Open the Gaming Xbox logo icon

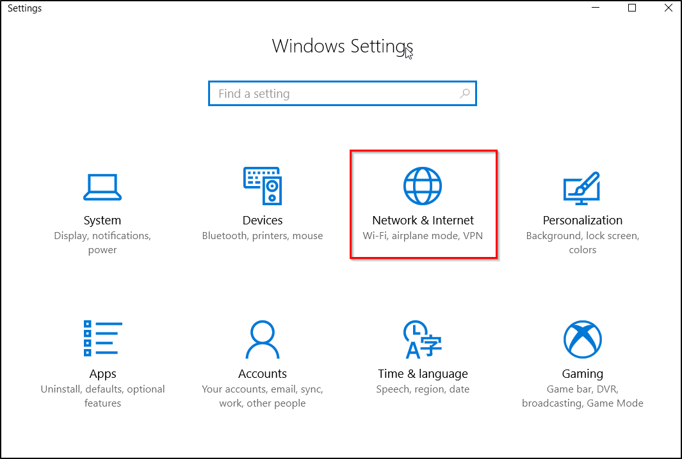tap(582, 339)
